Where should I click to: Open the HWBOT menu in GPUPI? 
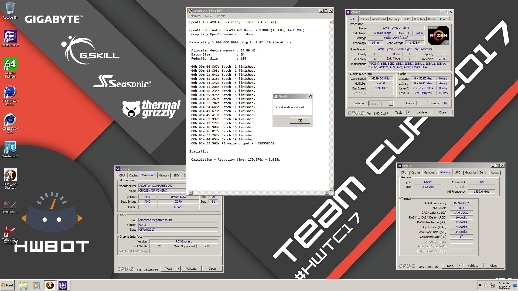tap(209, 16)
